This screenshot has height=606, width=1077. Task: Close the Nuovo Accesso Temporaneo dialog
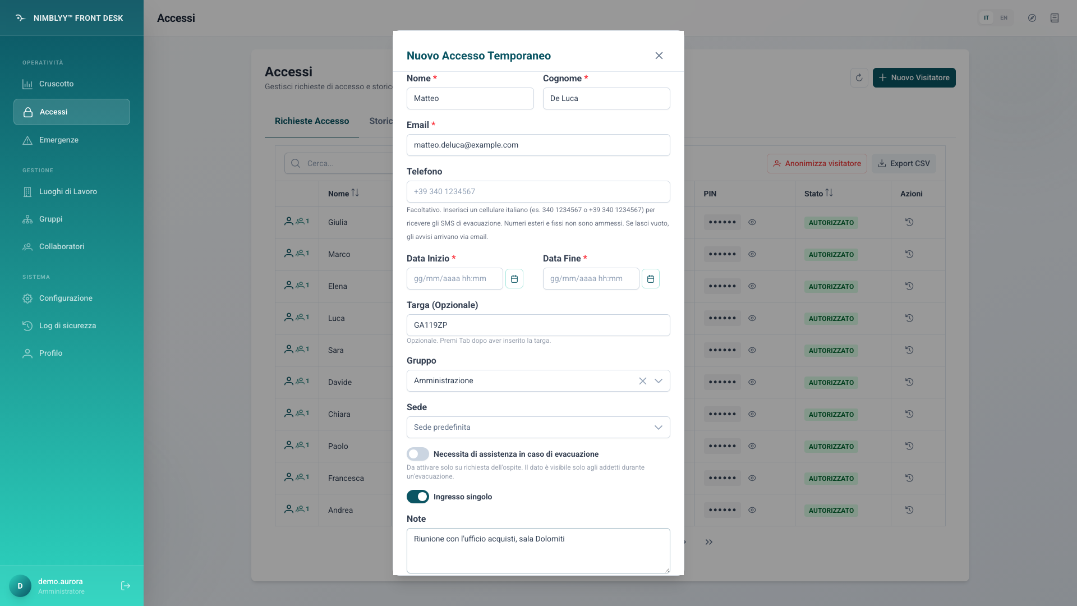(x=659, y=56)
